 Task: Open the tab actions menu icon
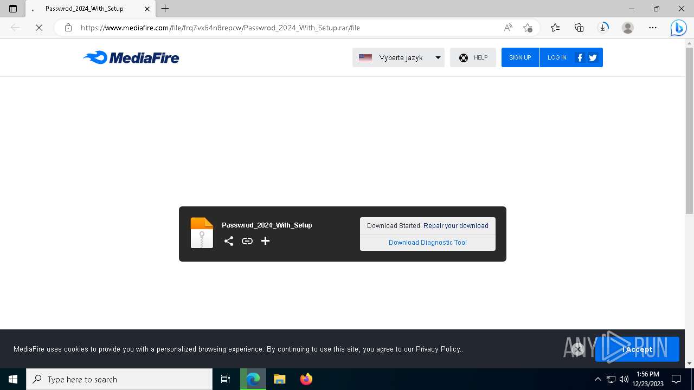(13, 9)
